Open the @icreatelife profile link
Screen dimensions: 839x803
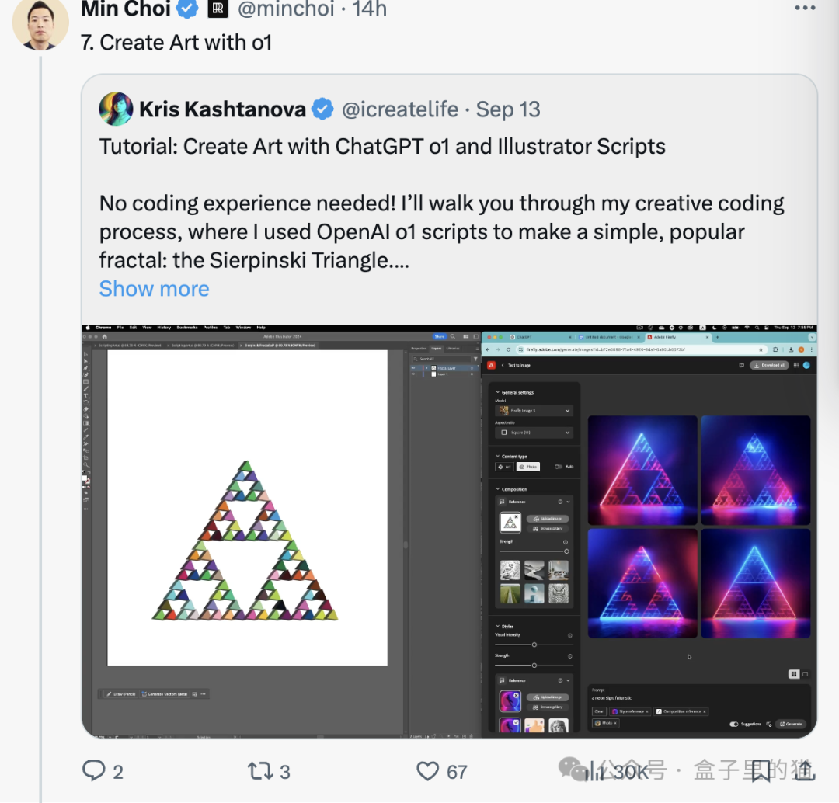point(400,109)
